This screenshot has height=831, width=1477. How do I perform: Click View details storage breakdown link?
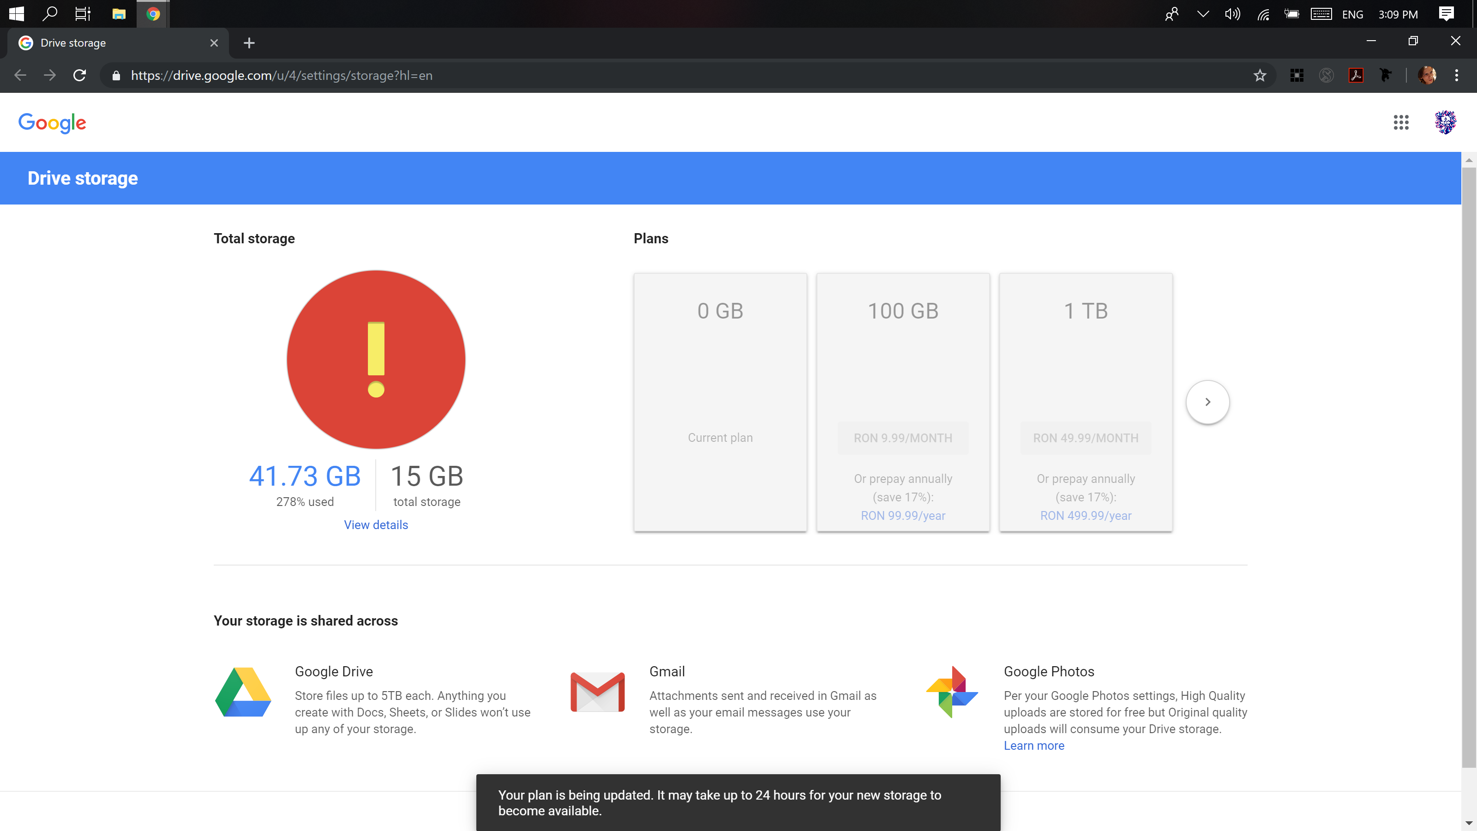[375, 524]
